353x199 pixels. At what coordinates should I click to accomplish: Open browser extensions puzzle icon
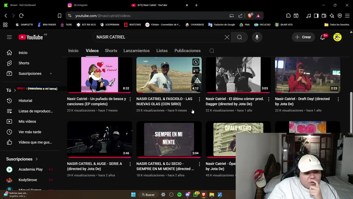(288, 16)
